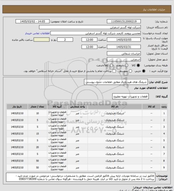
Task: Click the واحد شمارش column header
Action: pos(77,106)
